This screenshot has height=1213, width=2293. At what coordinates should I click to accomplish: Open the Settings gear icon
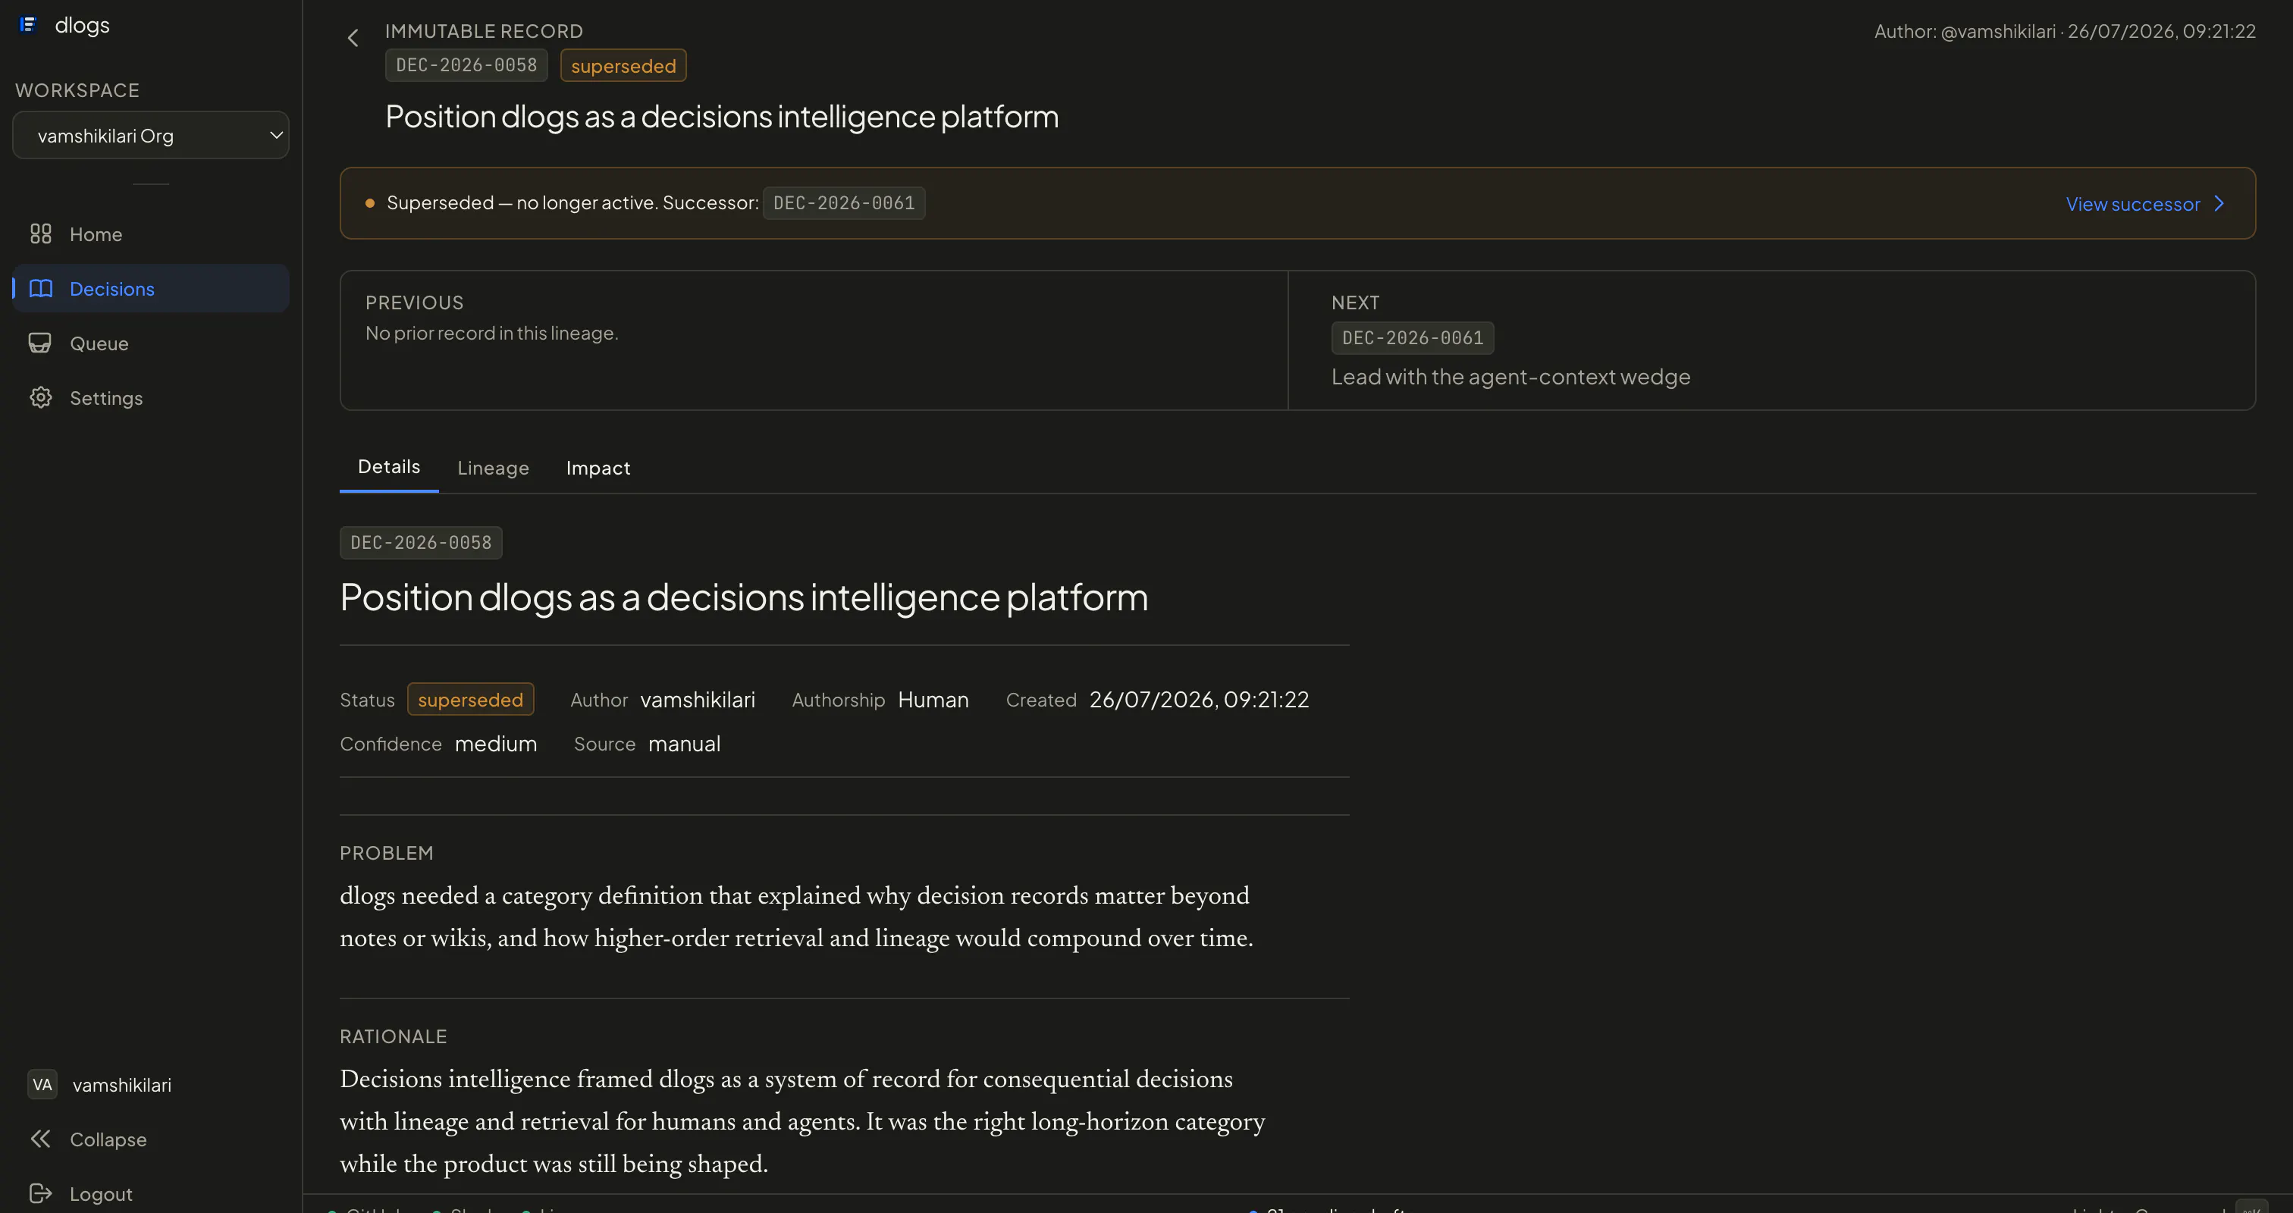tap(41, 398)
